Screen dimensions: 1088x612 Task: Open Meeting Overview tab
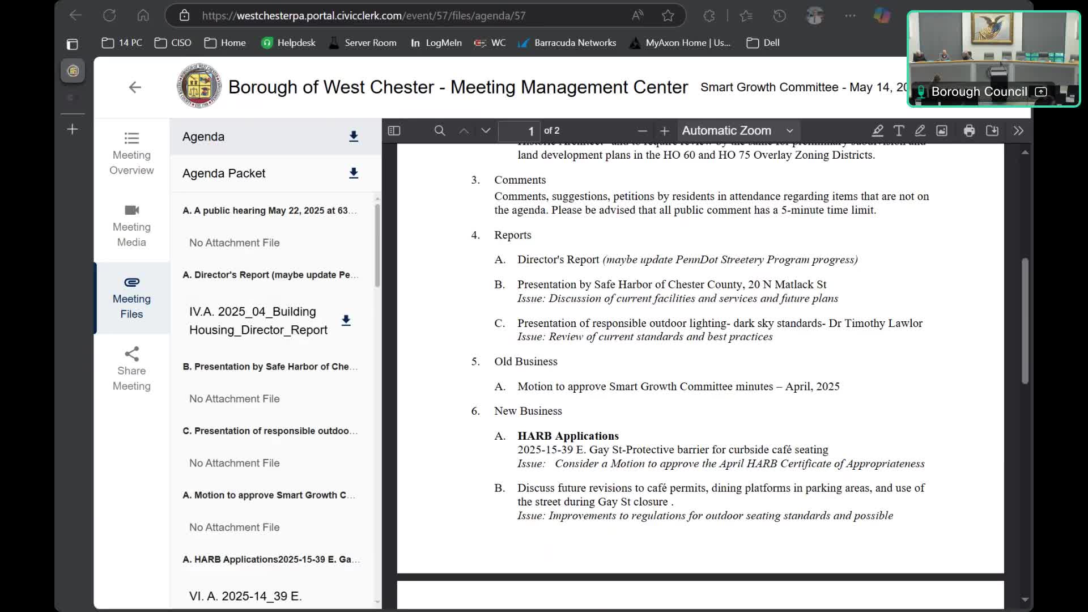[x=131, y=154]
